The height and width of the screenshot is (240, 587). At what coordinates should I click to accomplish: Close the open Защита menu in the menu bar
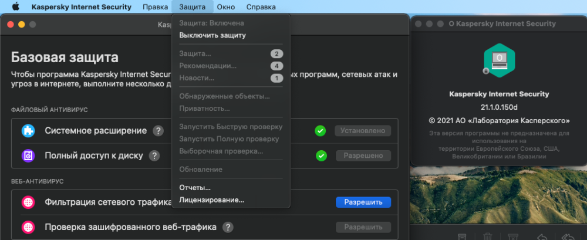193,6
